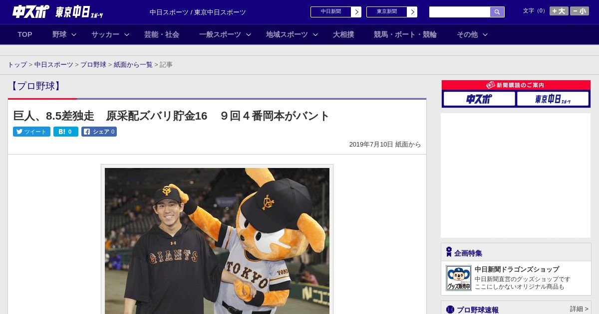Screen dimensions: 599x314
Task: Click the Dragons goods shop thumbnail
Action: pos(459,278)
